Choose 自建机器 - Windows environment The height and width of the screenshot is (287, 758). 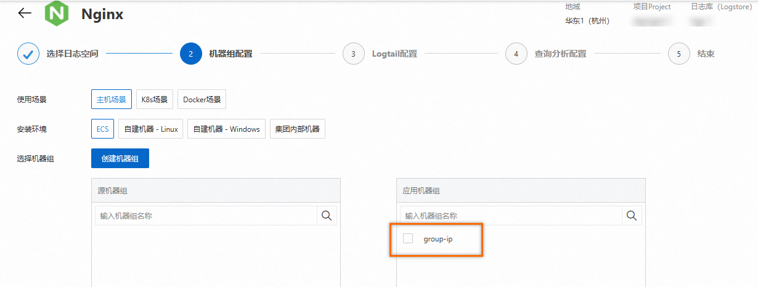[x=227, y=129]
